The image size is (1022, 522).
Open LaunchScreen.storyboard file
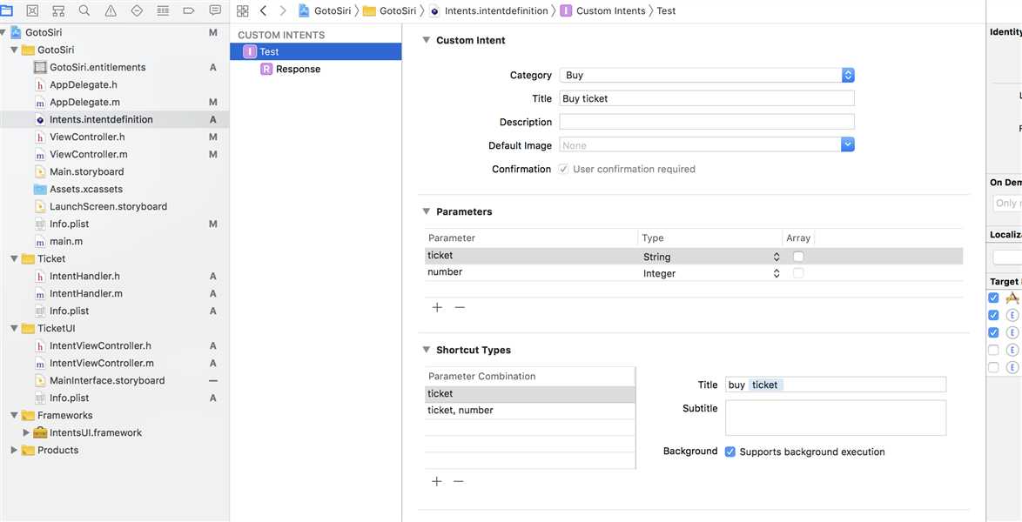point(108,206)
